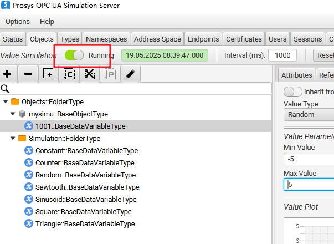Click the Prosys application logo icon
This screenshot has width=334, height=244.
pyautogui.click(x=6, y=5)
